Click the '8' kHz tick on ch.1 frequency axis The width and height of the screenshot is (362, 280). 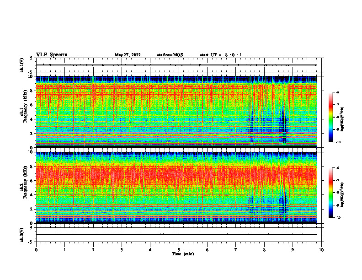32,91
